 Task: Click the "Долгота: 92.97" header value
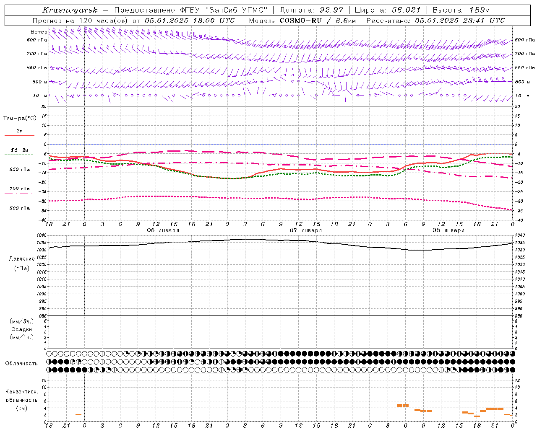[x=311, y=10]
